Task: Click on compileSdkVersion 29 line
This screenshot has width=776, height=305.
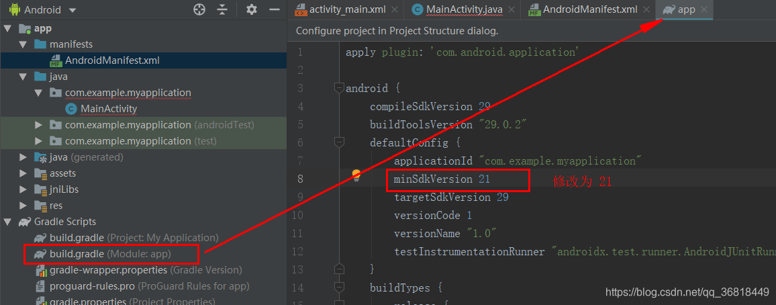Action: click(430, 106)
